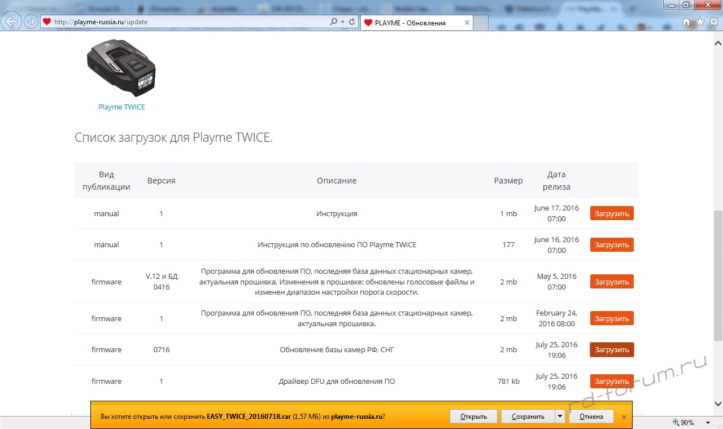The height and width of the screenshot is (429, 723).
Task: Click the February 24, 2016 08:00 date cell
Action: [x=556, y=318]
